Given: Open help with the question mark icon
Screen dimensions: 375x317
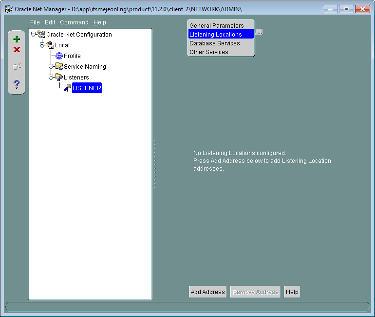Looking at the screenshot, I should coord(17,84).
